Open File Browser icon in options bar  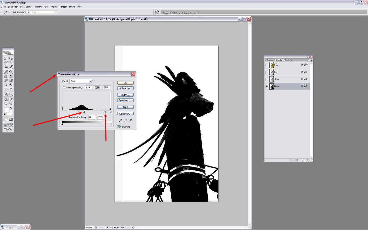(x=157, y=12)
